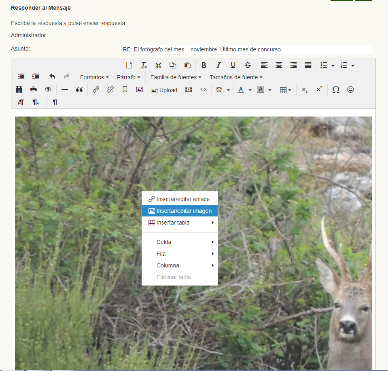Viewport: 388px width, 371px height.
Task: Insert link using chain icon
Action: click(96, 89)
